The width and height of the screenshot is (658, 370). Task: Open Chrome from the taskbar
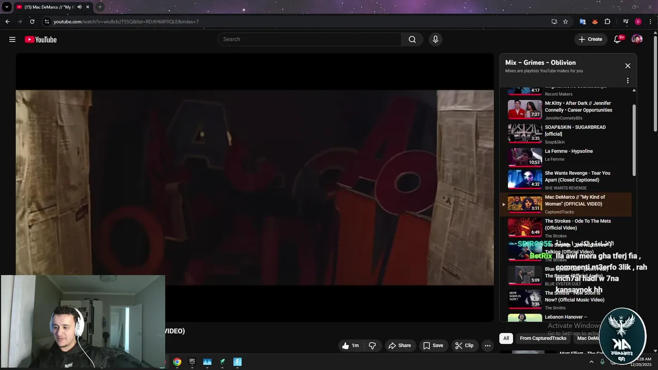[177, 362]
